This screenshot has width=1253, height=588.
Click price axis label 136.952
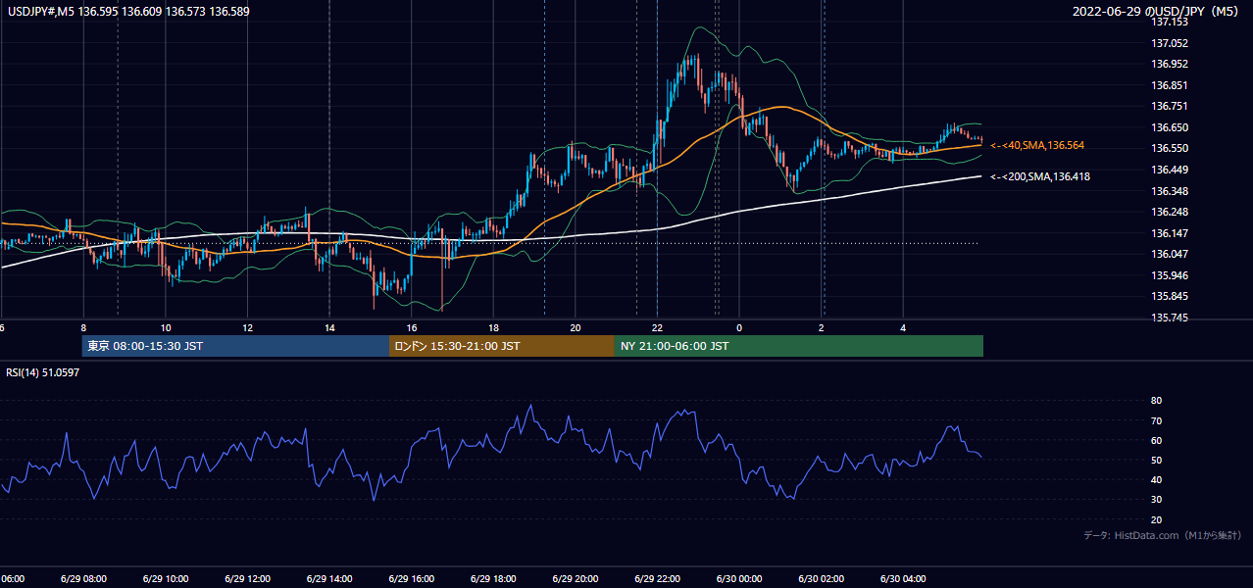point(1170,64)
